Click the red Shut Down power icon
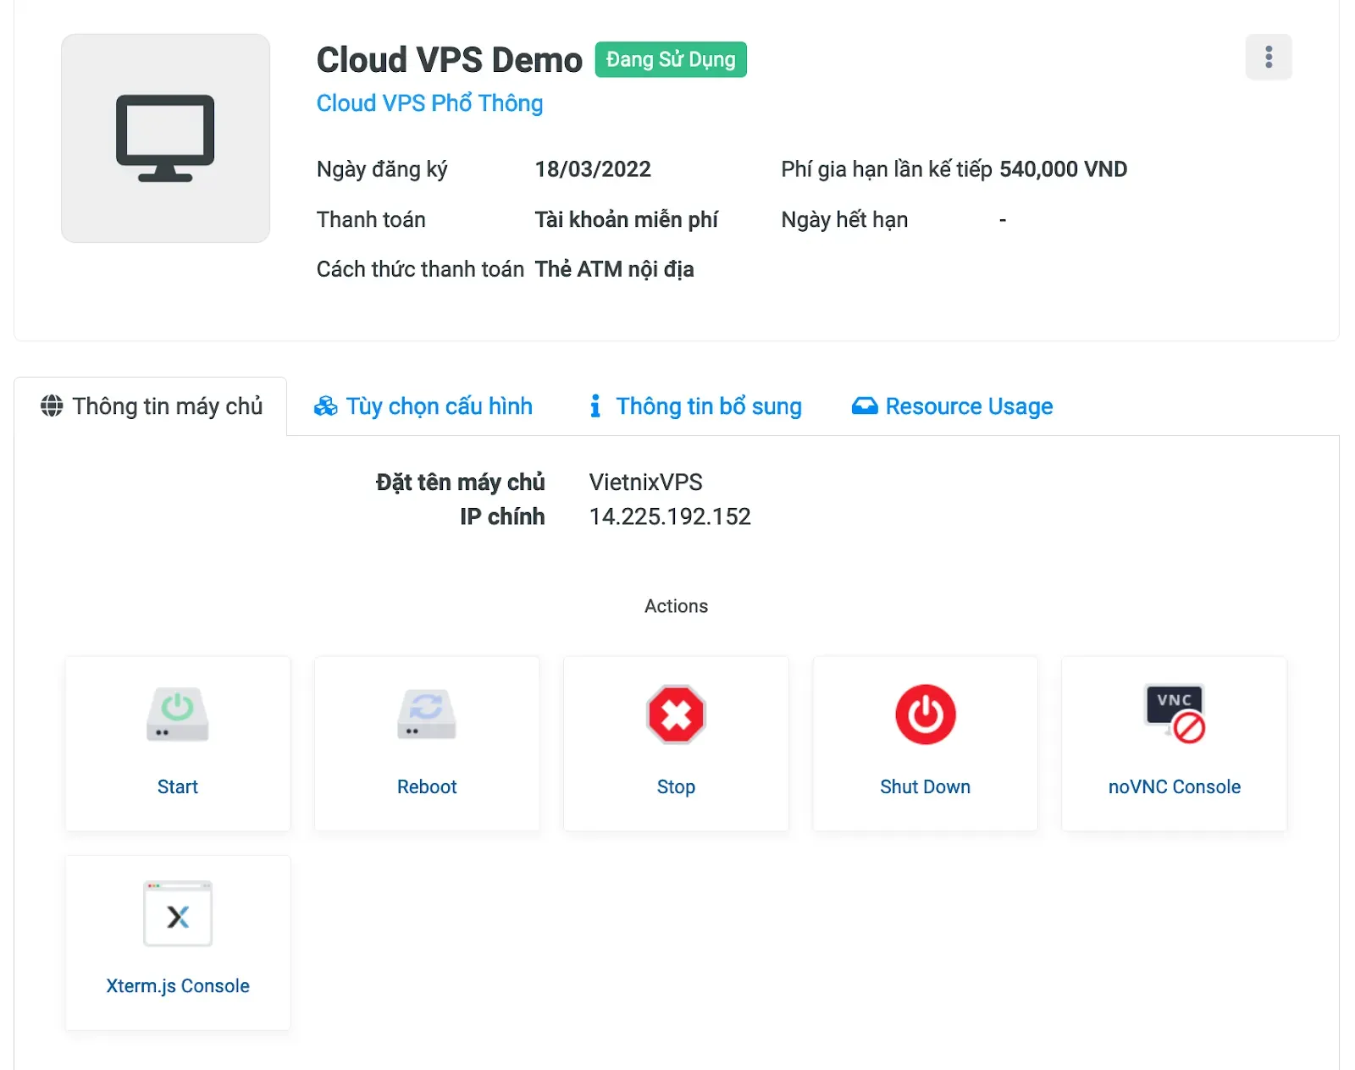Screen dimensions: 1355x1070 (926, 714)
